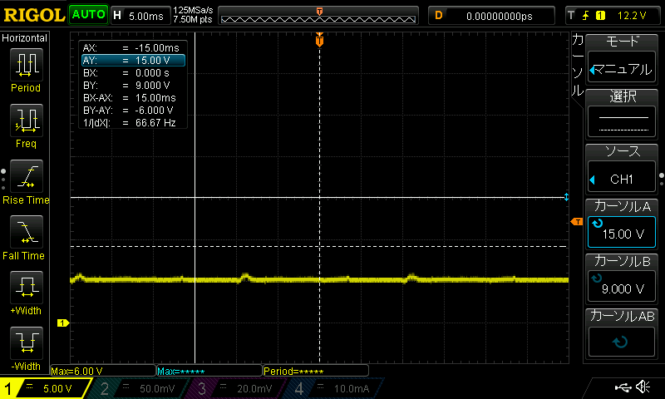Open the ソース CH1 source selector
This screenshot has width=665, height=399.
623,167
